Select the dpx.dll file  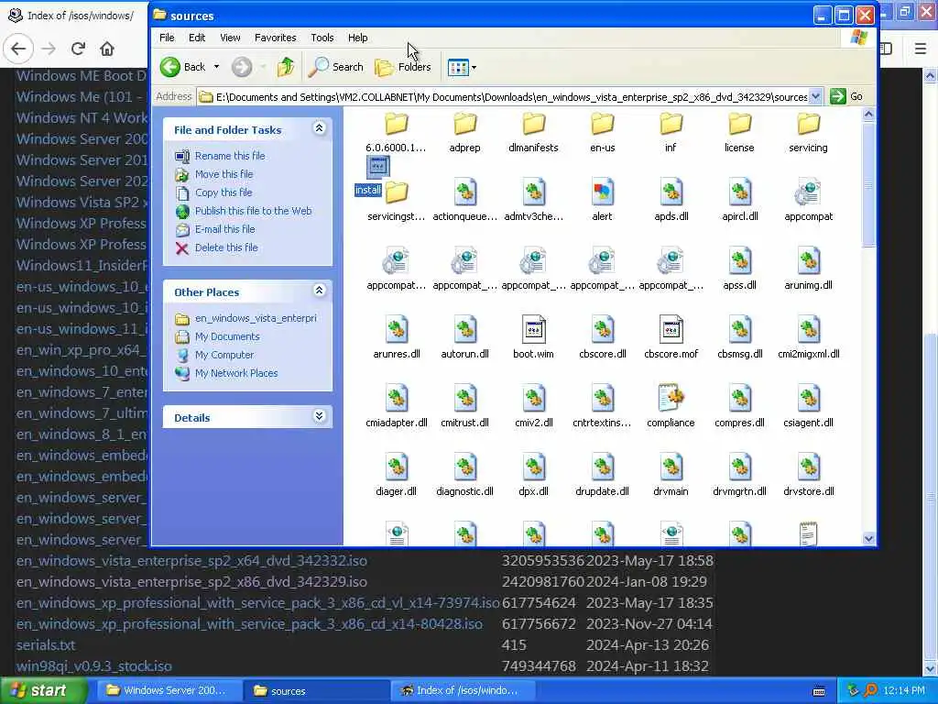coord(533,476)
